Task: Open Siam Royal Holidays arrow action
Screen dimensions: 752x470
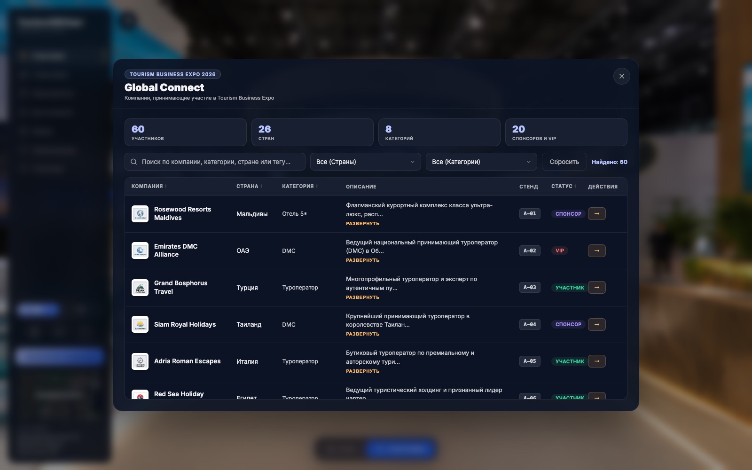Action: [x=596, y=324]
